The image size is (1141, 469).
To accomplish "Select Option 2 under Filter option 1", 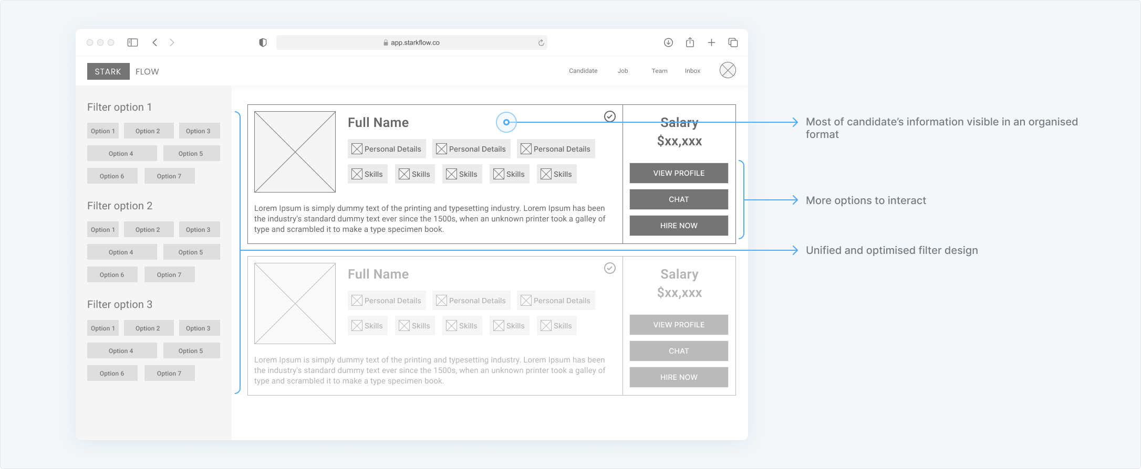I will (x=148, y=131).
